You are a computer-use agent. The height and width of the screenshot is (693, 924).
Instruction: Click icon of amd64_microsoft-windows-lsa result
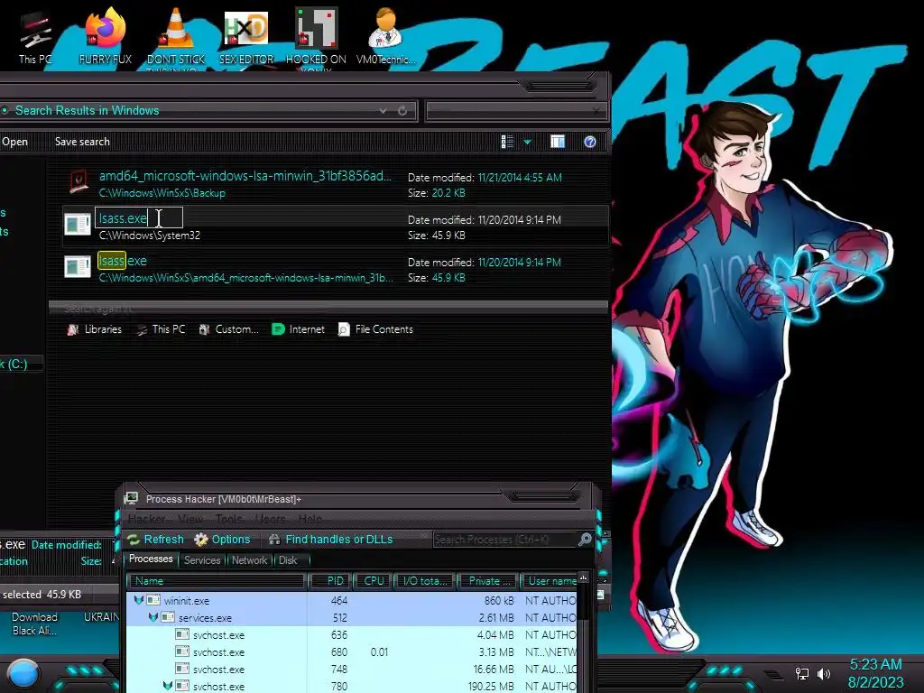78,181
